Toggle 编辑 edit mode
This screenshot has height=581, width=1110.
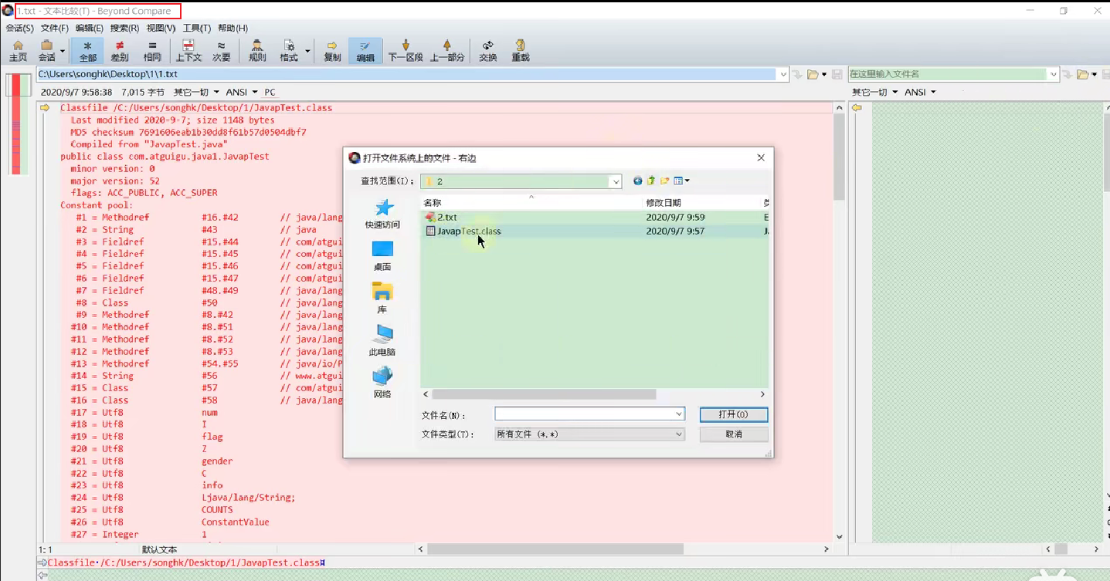pos(365,51)
